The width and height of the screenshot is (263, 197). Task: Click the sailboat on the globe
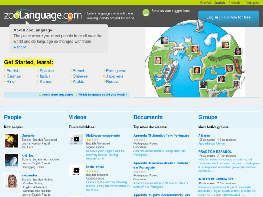click(200, 25)
